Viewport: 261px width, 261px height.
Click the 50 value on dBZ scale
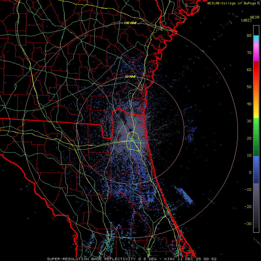point(249,87)
